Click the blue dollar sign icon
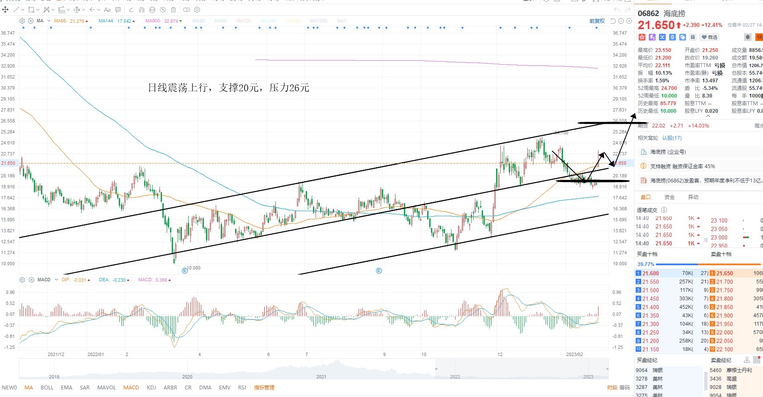Viewport: 763px width, 397px height. tap(672, 37)
